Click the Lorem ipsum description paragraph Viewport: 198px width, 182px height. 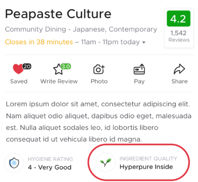point(99,122)
